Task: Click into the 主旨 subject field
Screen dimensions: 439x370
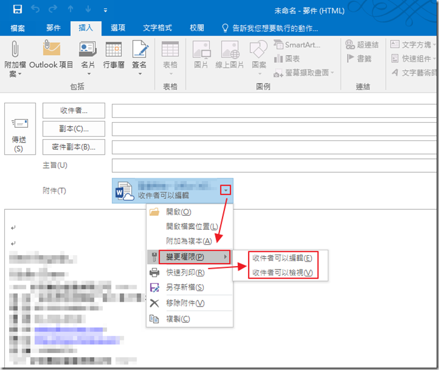Action: tap(273, 165)
